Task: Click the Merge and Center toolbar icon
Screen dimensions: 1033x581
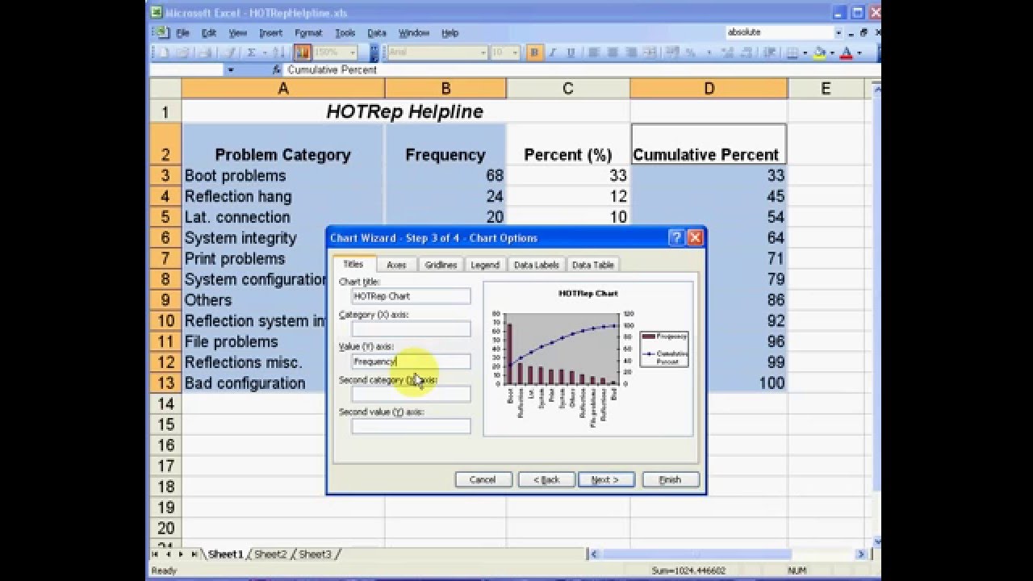Action: click(x=650, y=52)
